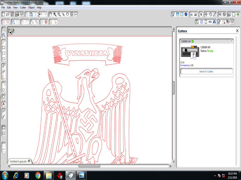The width and height of the screenshot is (241, 180).
Task: Pick the Arc drawing tool
Action: click(x=4, y=84)
